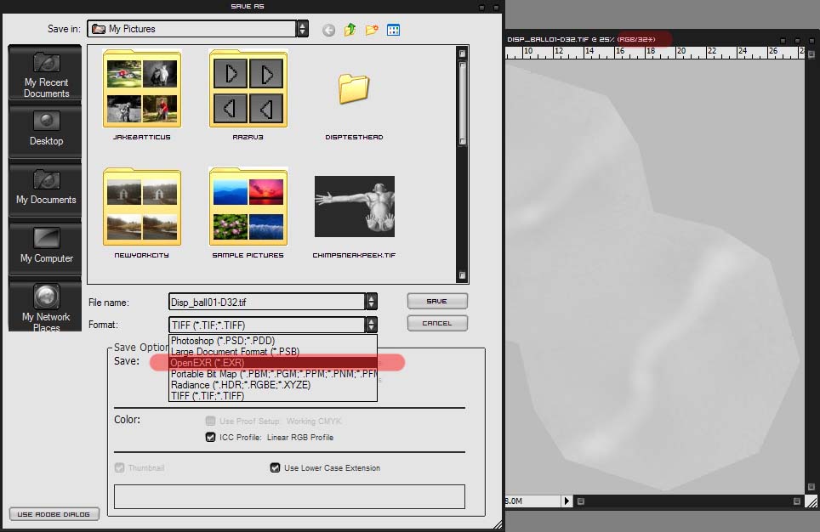Image resolution: width=820 pixels, height=532 pixels.
Task: Click the horizontal ruler of the document
Action: pos(654,52)
